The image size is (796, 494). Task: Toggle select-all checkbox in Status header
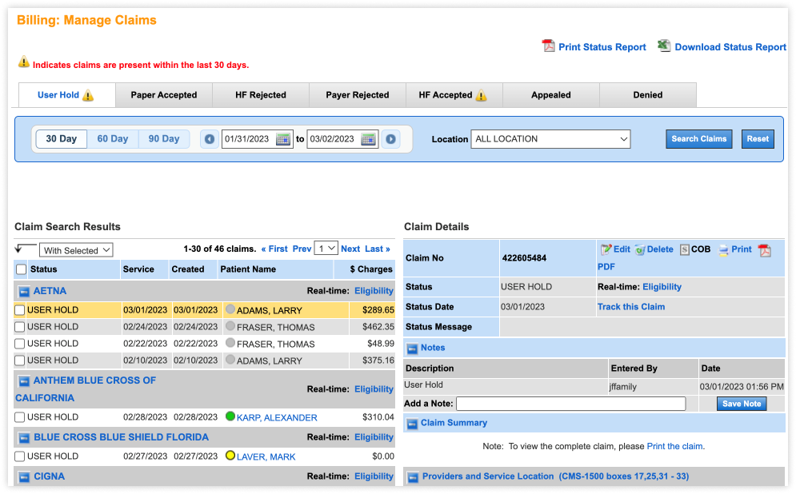point(22,269)
